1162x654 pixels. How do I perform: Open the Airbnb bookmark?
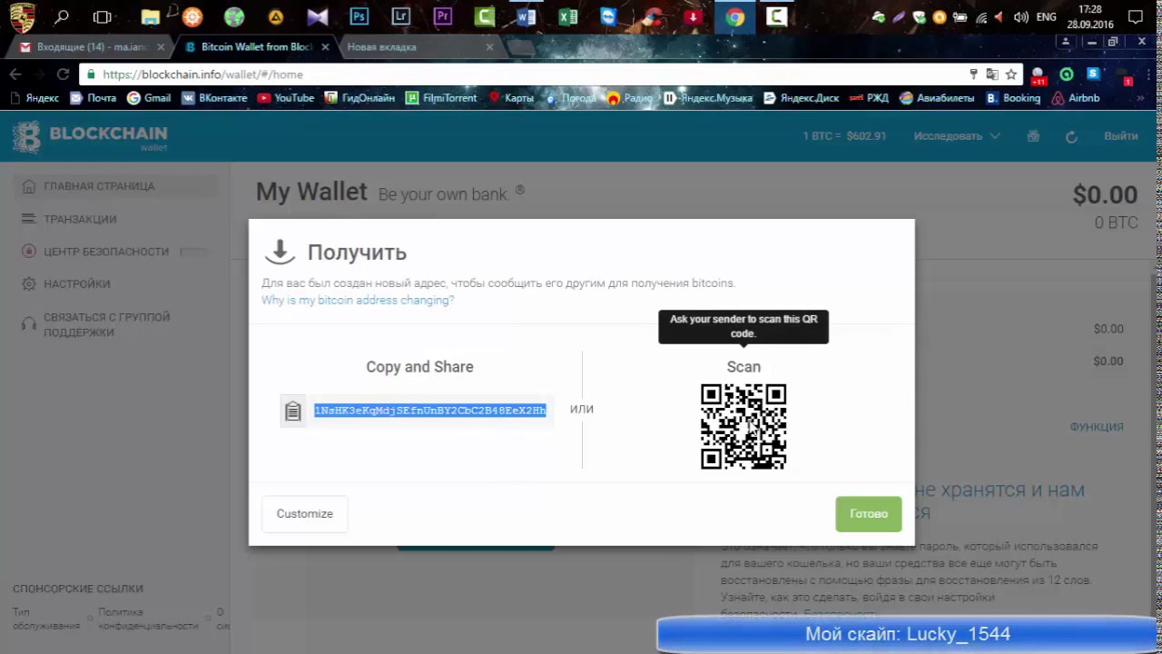point(1076,98)
